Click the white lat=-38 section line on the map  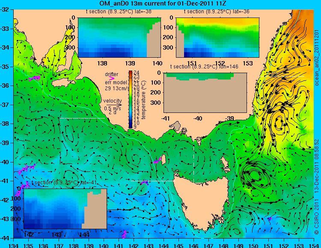tap(82, 118)
